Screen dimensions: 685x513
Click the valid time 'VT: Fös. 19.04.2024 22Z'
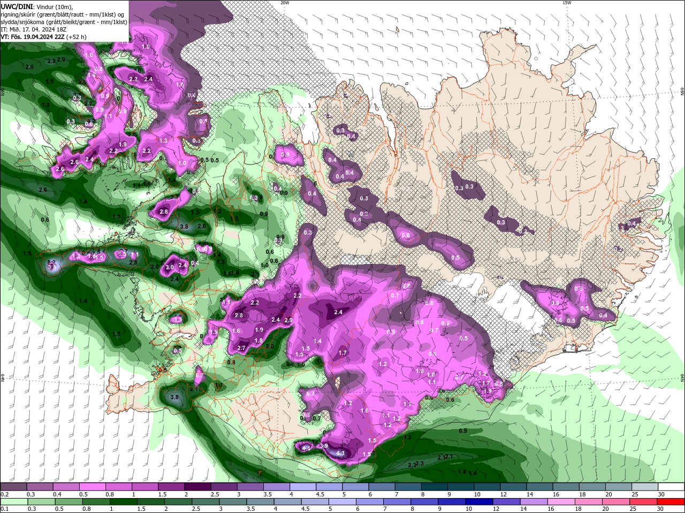pos(33,37)
